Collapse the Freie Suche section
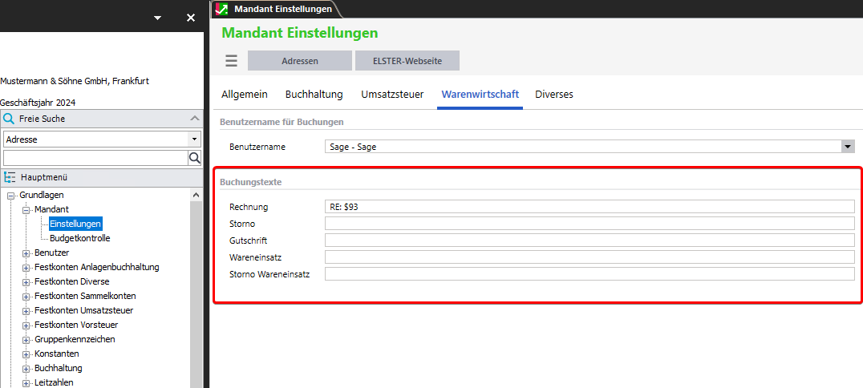Viewport: 863px width, 388px height. point(194,119)
